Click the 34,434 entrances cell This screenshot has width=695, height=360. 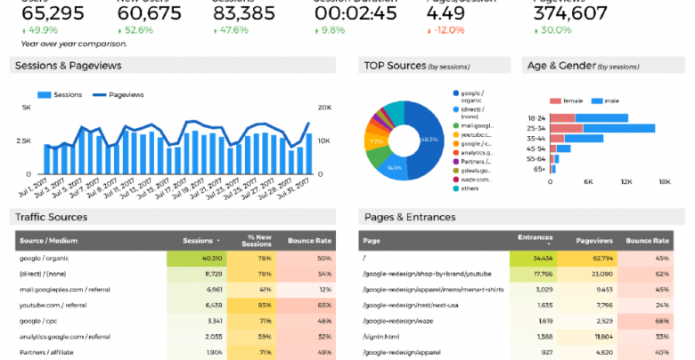click(x=534, y=259)
